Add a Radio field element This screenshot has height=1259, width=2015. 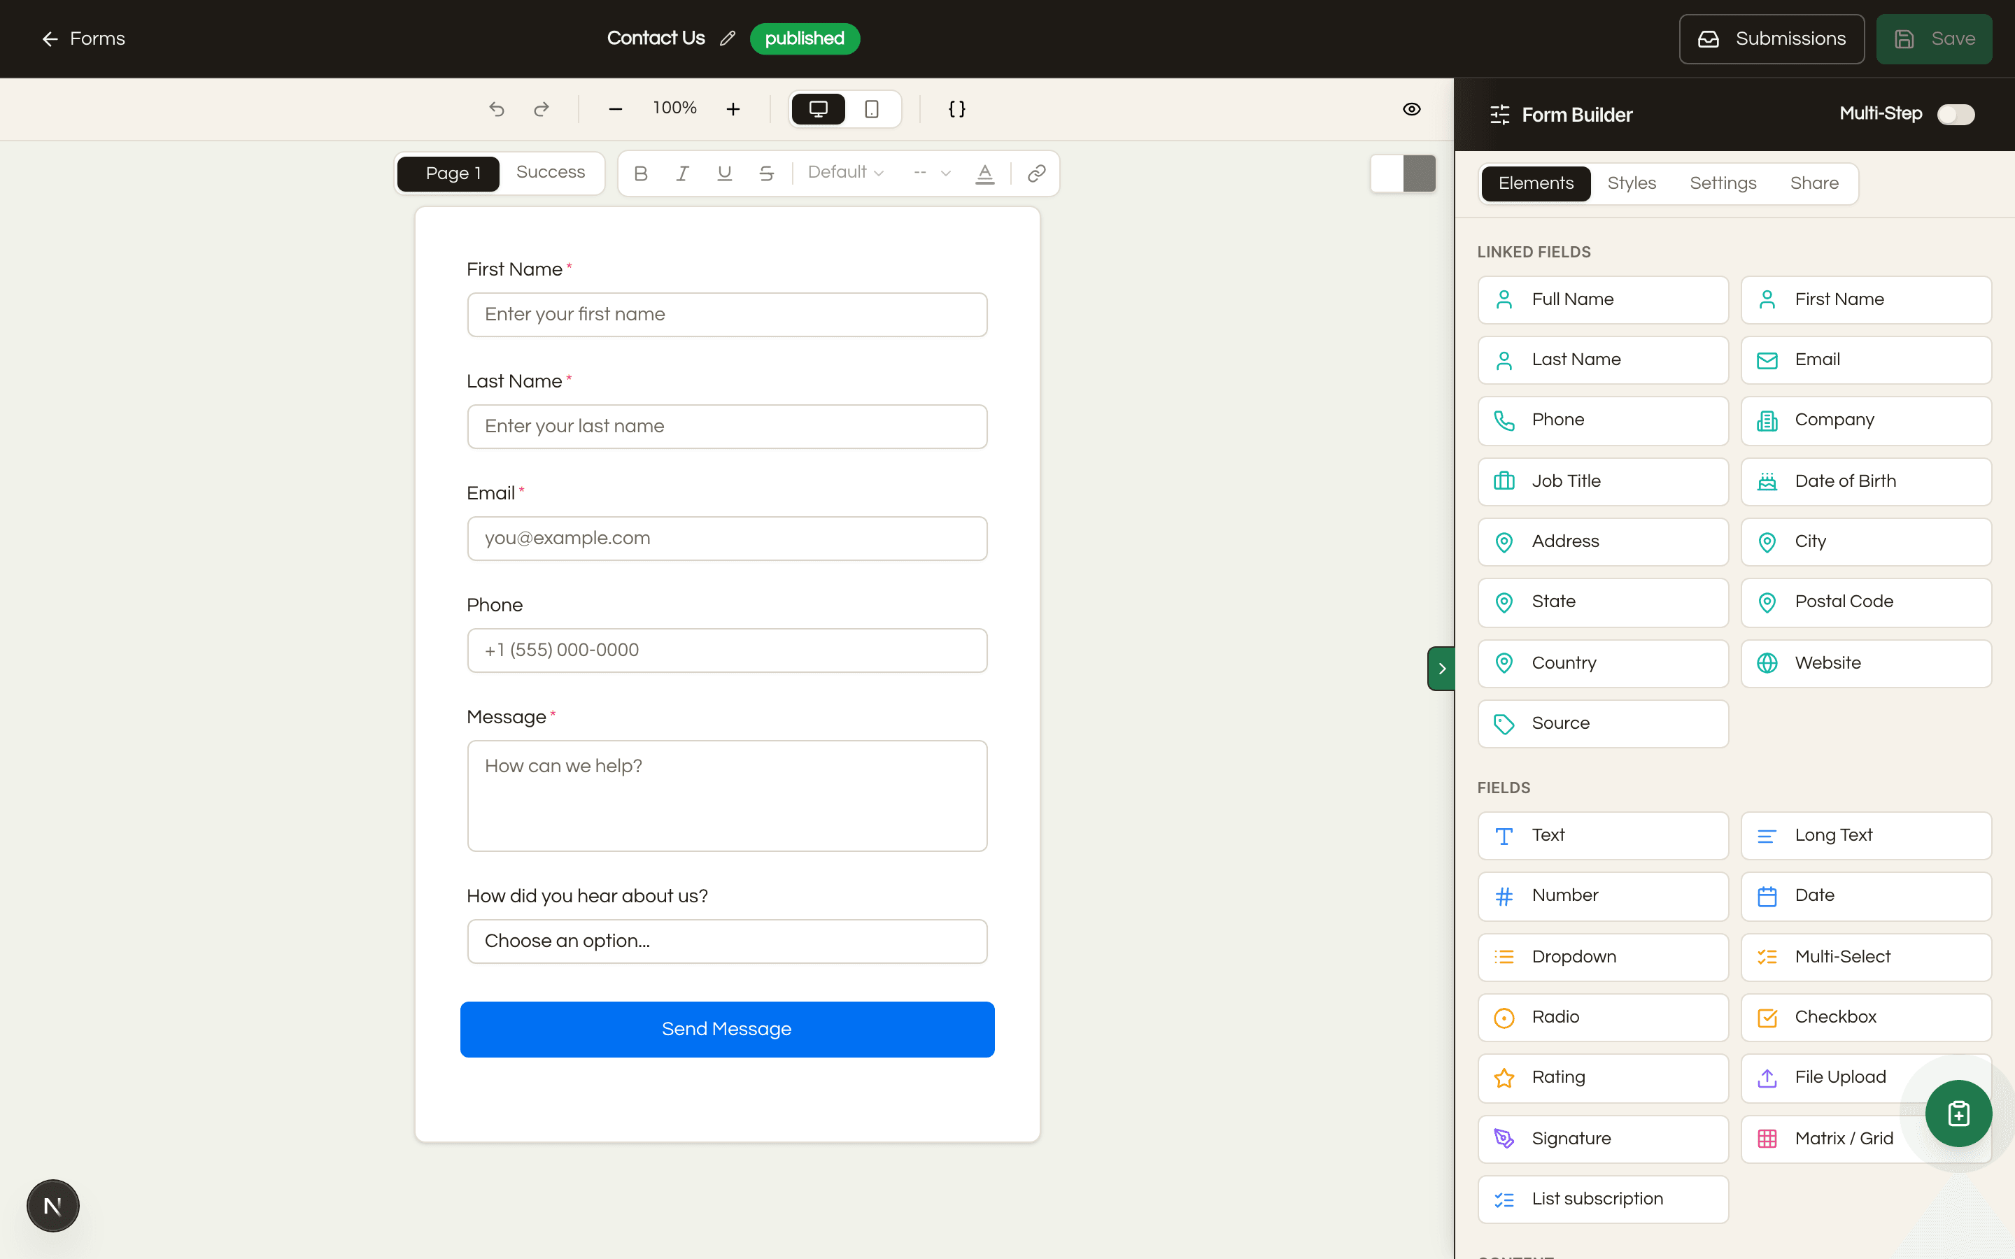click(1603, 1018)
